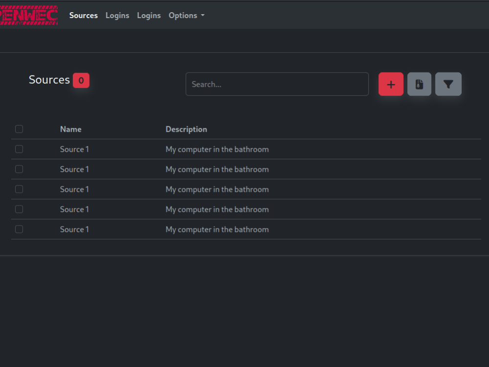489x367 pixels.
Task: Toggle the select-all checkbox in table header
Action: click(19, 129)
